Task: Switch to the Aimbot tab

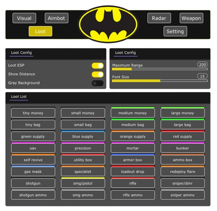Action: point(57,18)
